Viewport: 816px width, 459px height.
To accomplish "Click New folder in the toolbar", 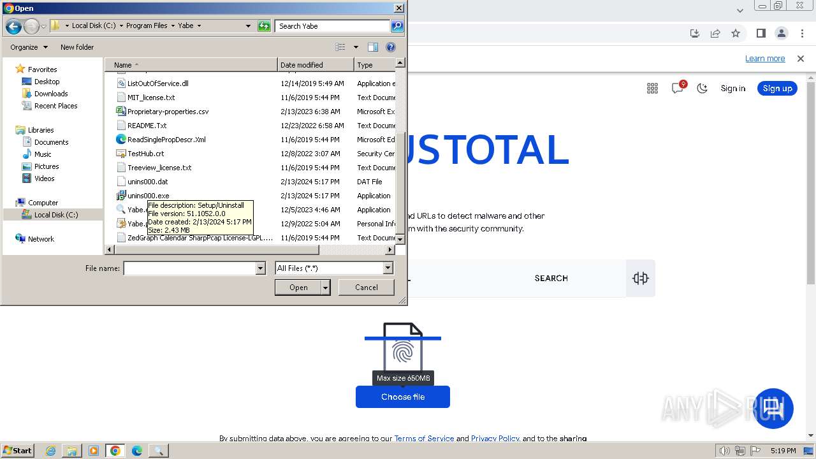I will pyautogui.click(x=77, y=47).
